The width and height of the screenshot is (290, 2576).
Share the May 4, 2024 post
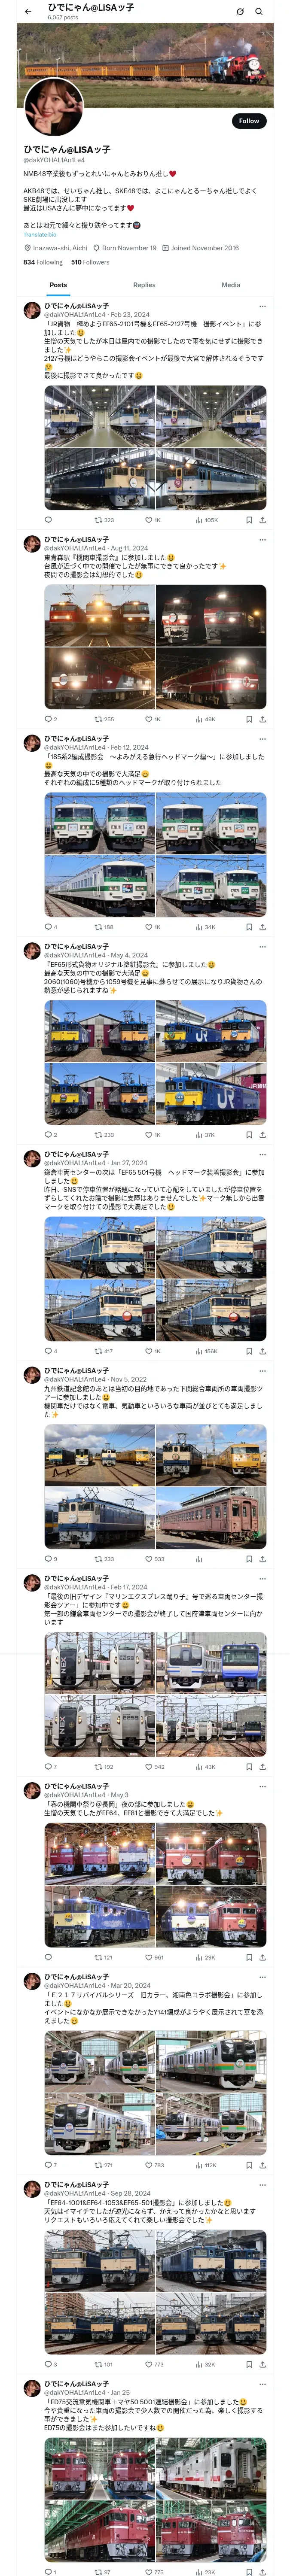click(x=263, y=1135)
